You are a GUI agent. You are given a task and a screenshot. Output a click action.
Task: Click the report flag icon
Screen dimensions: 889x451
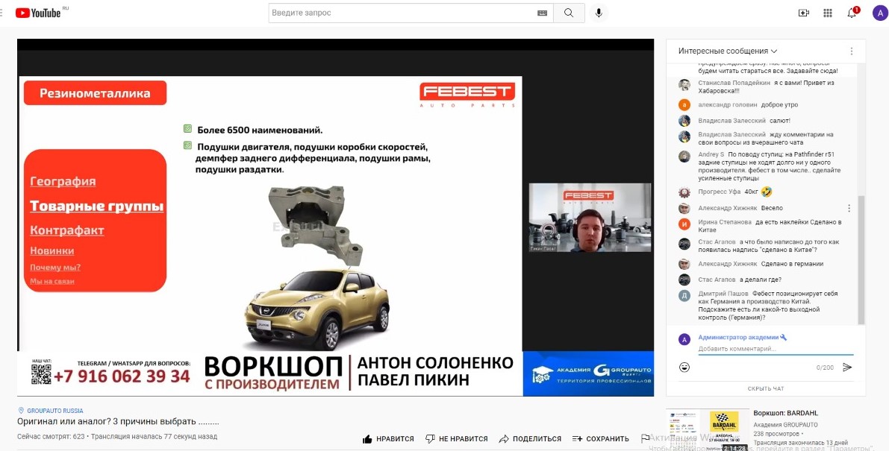(645, 438)
